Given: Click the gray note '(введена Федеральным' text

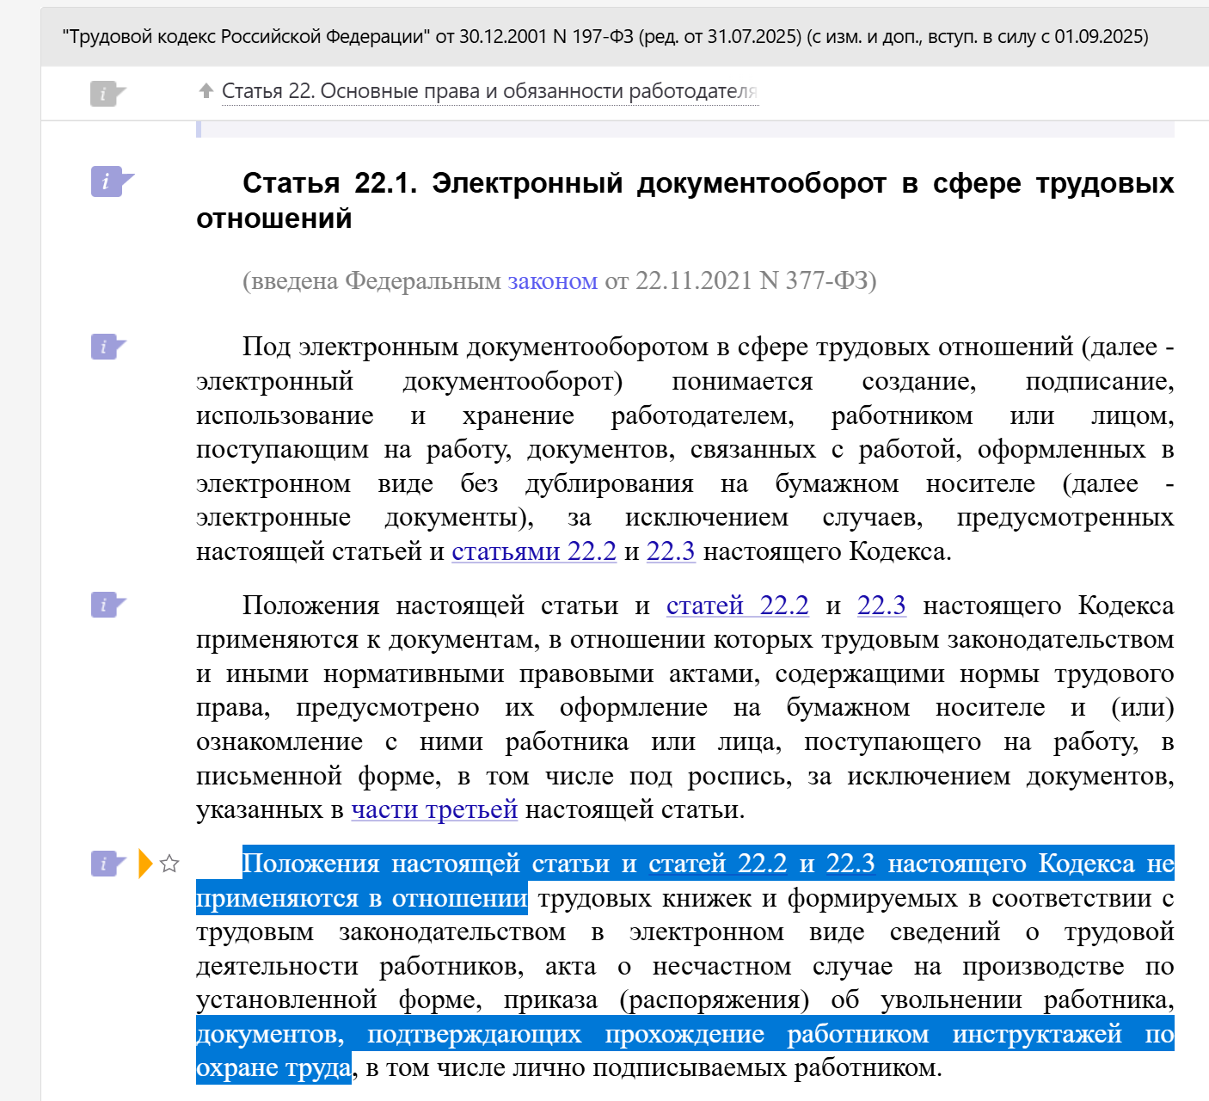Looking at the screenshot, I should point(371,281).
